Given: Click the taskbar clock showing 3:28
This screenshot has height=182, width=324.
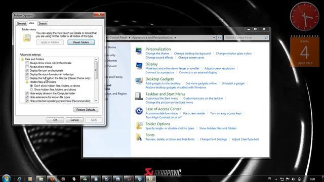Looking at the screenshot, I should click(312, 179).
